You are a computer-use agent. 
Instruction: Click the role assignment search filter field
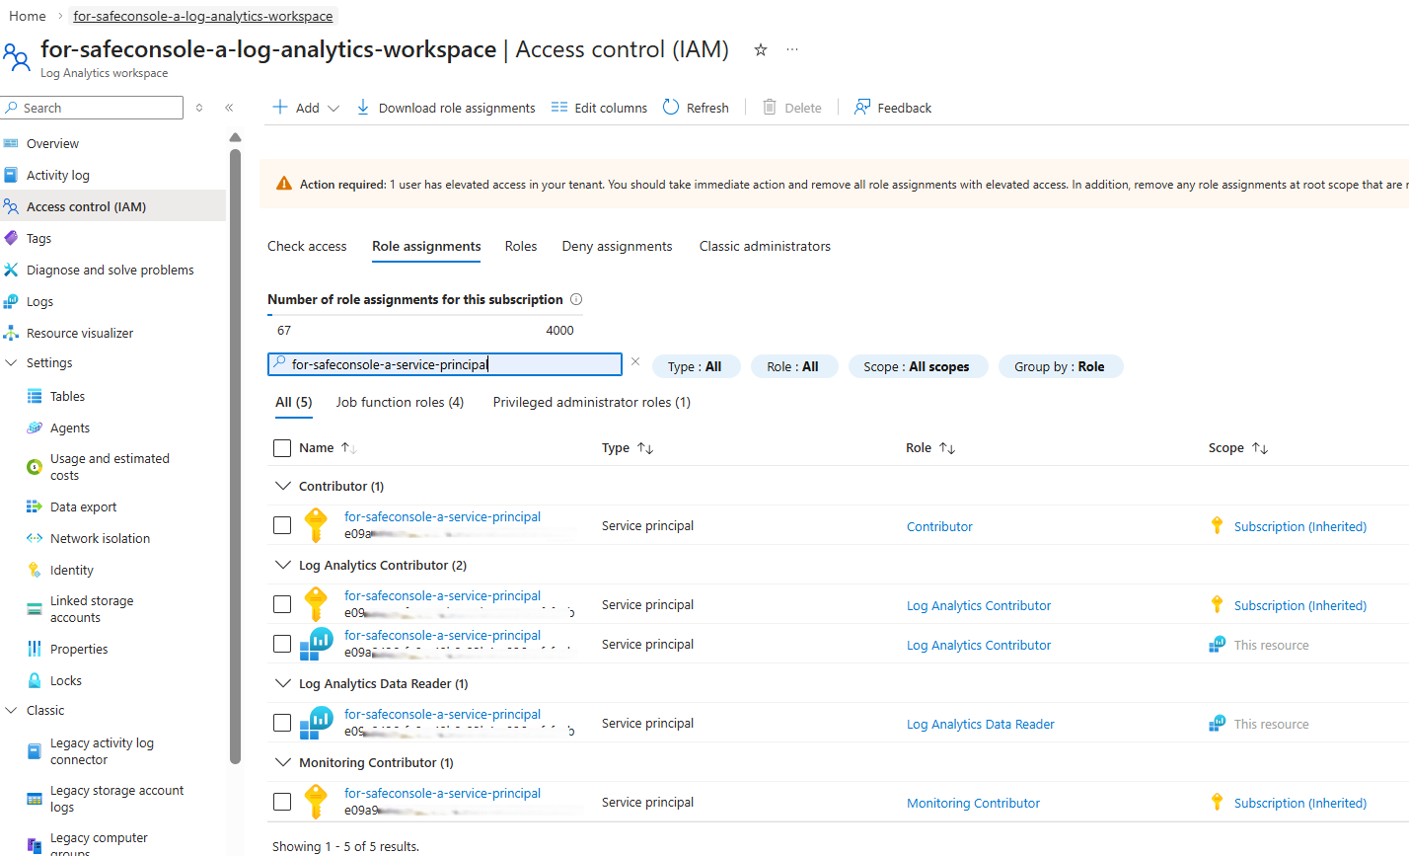[445, 364]
